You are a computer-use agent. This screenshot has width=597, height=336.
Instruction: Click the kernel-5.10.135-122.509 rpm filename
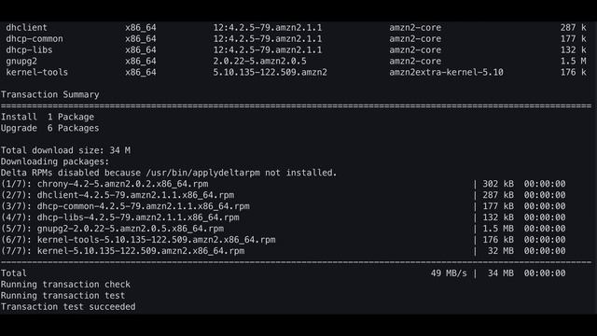tap(141, 251)
